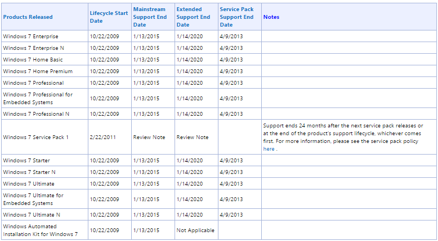Screen dimensions: 438x241
Task: Select Windows Automated Installation Kit cell
Action: click(x=40, y=230)
